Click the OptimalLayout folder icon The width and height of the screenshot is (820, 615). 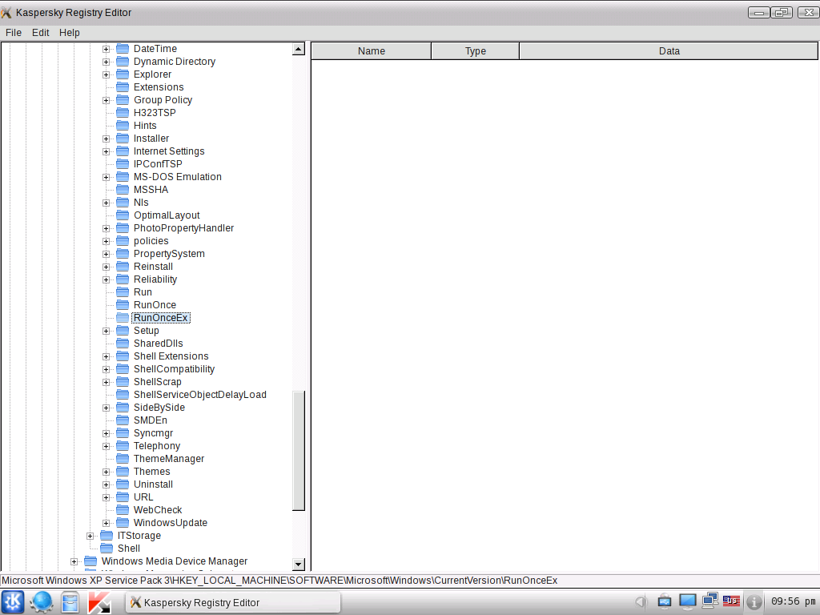tap(123, 215)
